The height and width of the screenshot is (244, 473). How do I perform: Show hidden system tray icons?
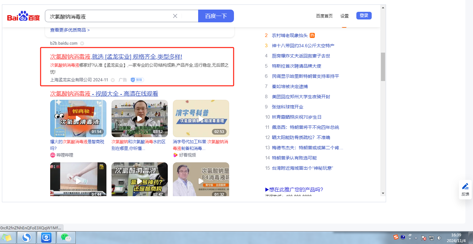coord(416,238)
